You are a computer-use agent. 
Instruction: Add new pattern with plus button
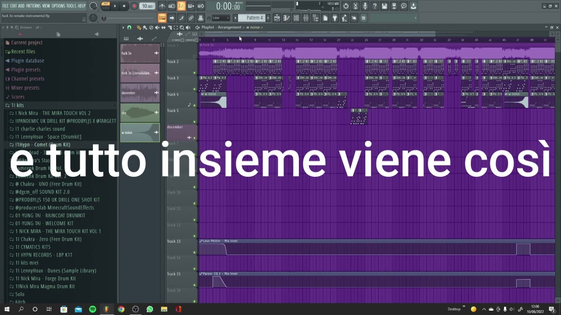point(268,18)
